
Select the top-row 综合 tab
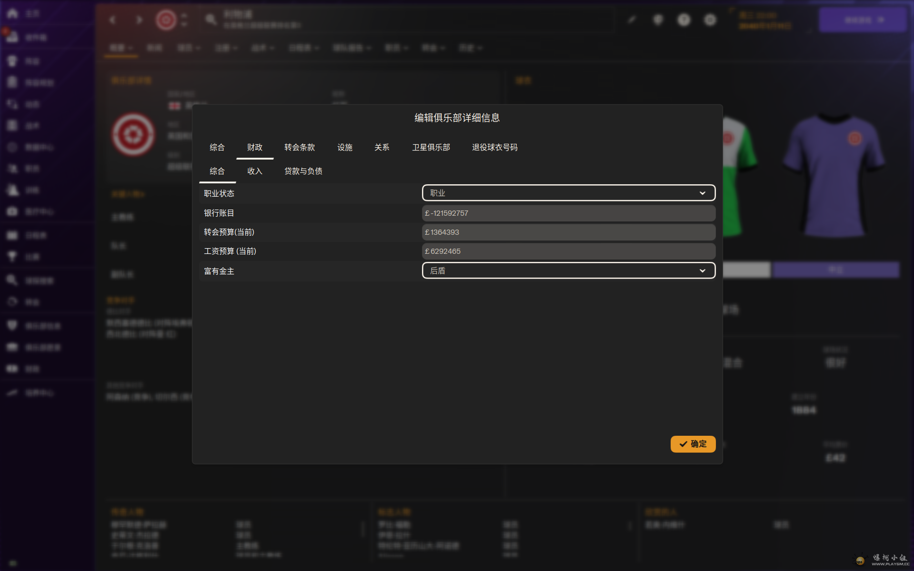217,147
